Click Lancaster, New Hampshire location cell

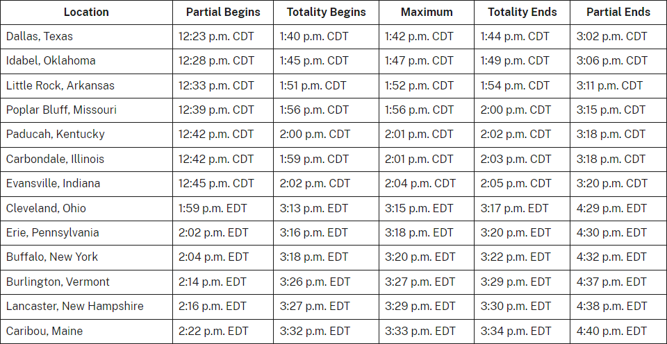[86, 307]
